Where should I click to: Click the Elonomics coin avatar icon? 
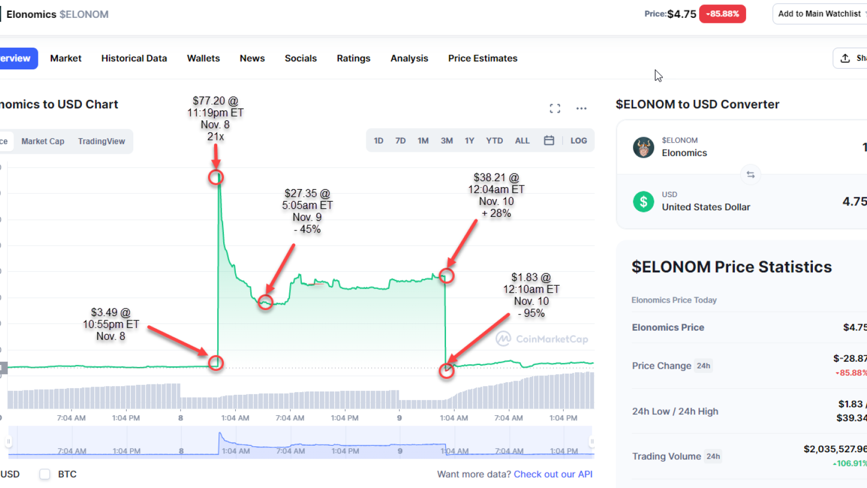643,147
